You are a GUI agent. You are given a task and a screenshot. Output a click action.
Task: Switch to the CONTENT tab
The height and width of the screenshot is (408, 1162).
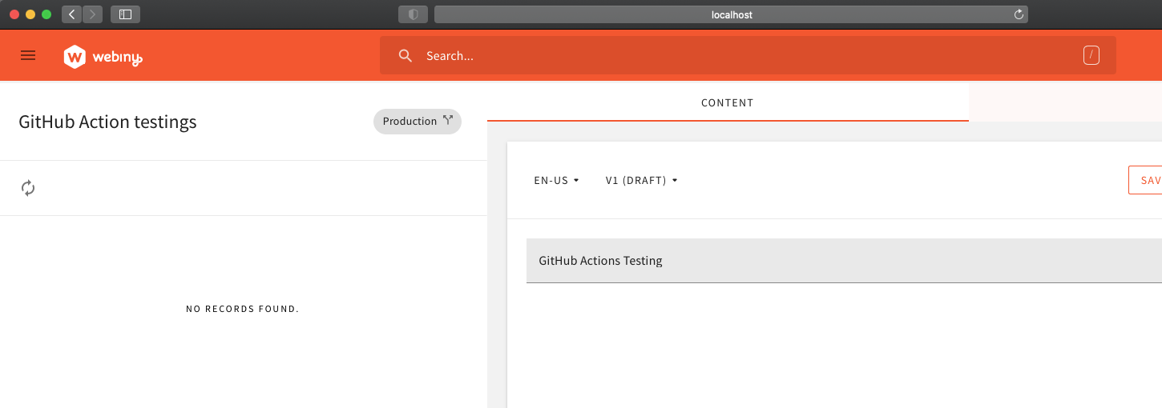tap(728, 102)
